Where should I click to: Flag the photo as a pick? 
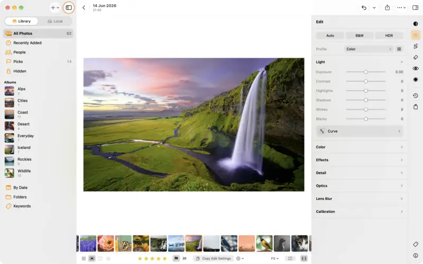[x=176, y=259]
